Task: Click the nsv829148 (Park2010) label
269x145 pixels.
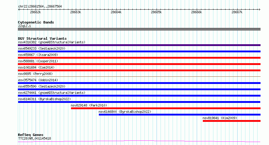Action: [89, 105]
